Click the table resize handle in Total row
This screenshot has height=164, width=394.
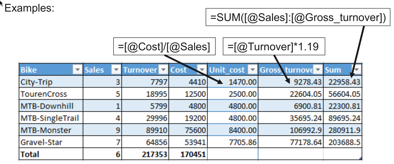click(360, 159)
